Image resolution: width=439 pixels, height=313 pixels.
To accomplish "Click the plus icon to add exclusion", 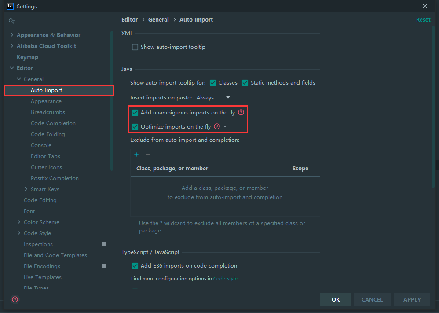I will 136,155.
